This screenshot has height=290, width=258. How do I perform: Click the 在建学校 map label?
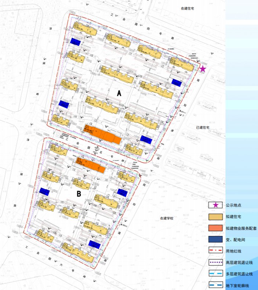(167, 218)
